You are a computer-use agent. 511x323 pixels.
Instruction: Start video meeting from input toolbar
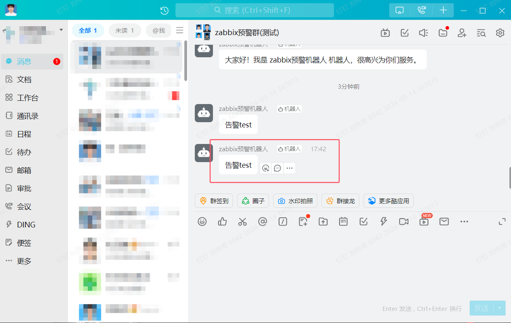click(404, 221)
